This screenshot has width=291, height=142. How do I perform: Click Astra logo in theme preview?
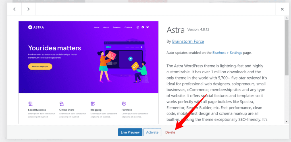click(36, 27)
